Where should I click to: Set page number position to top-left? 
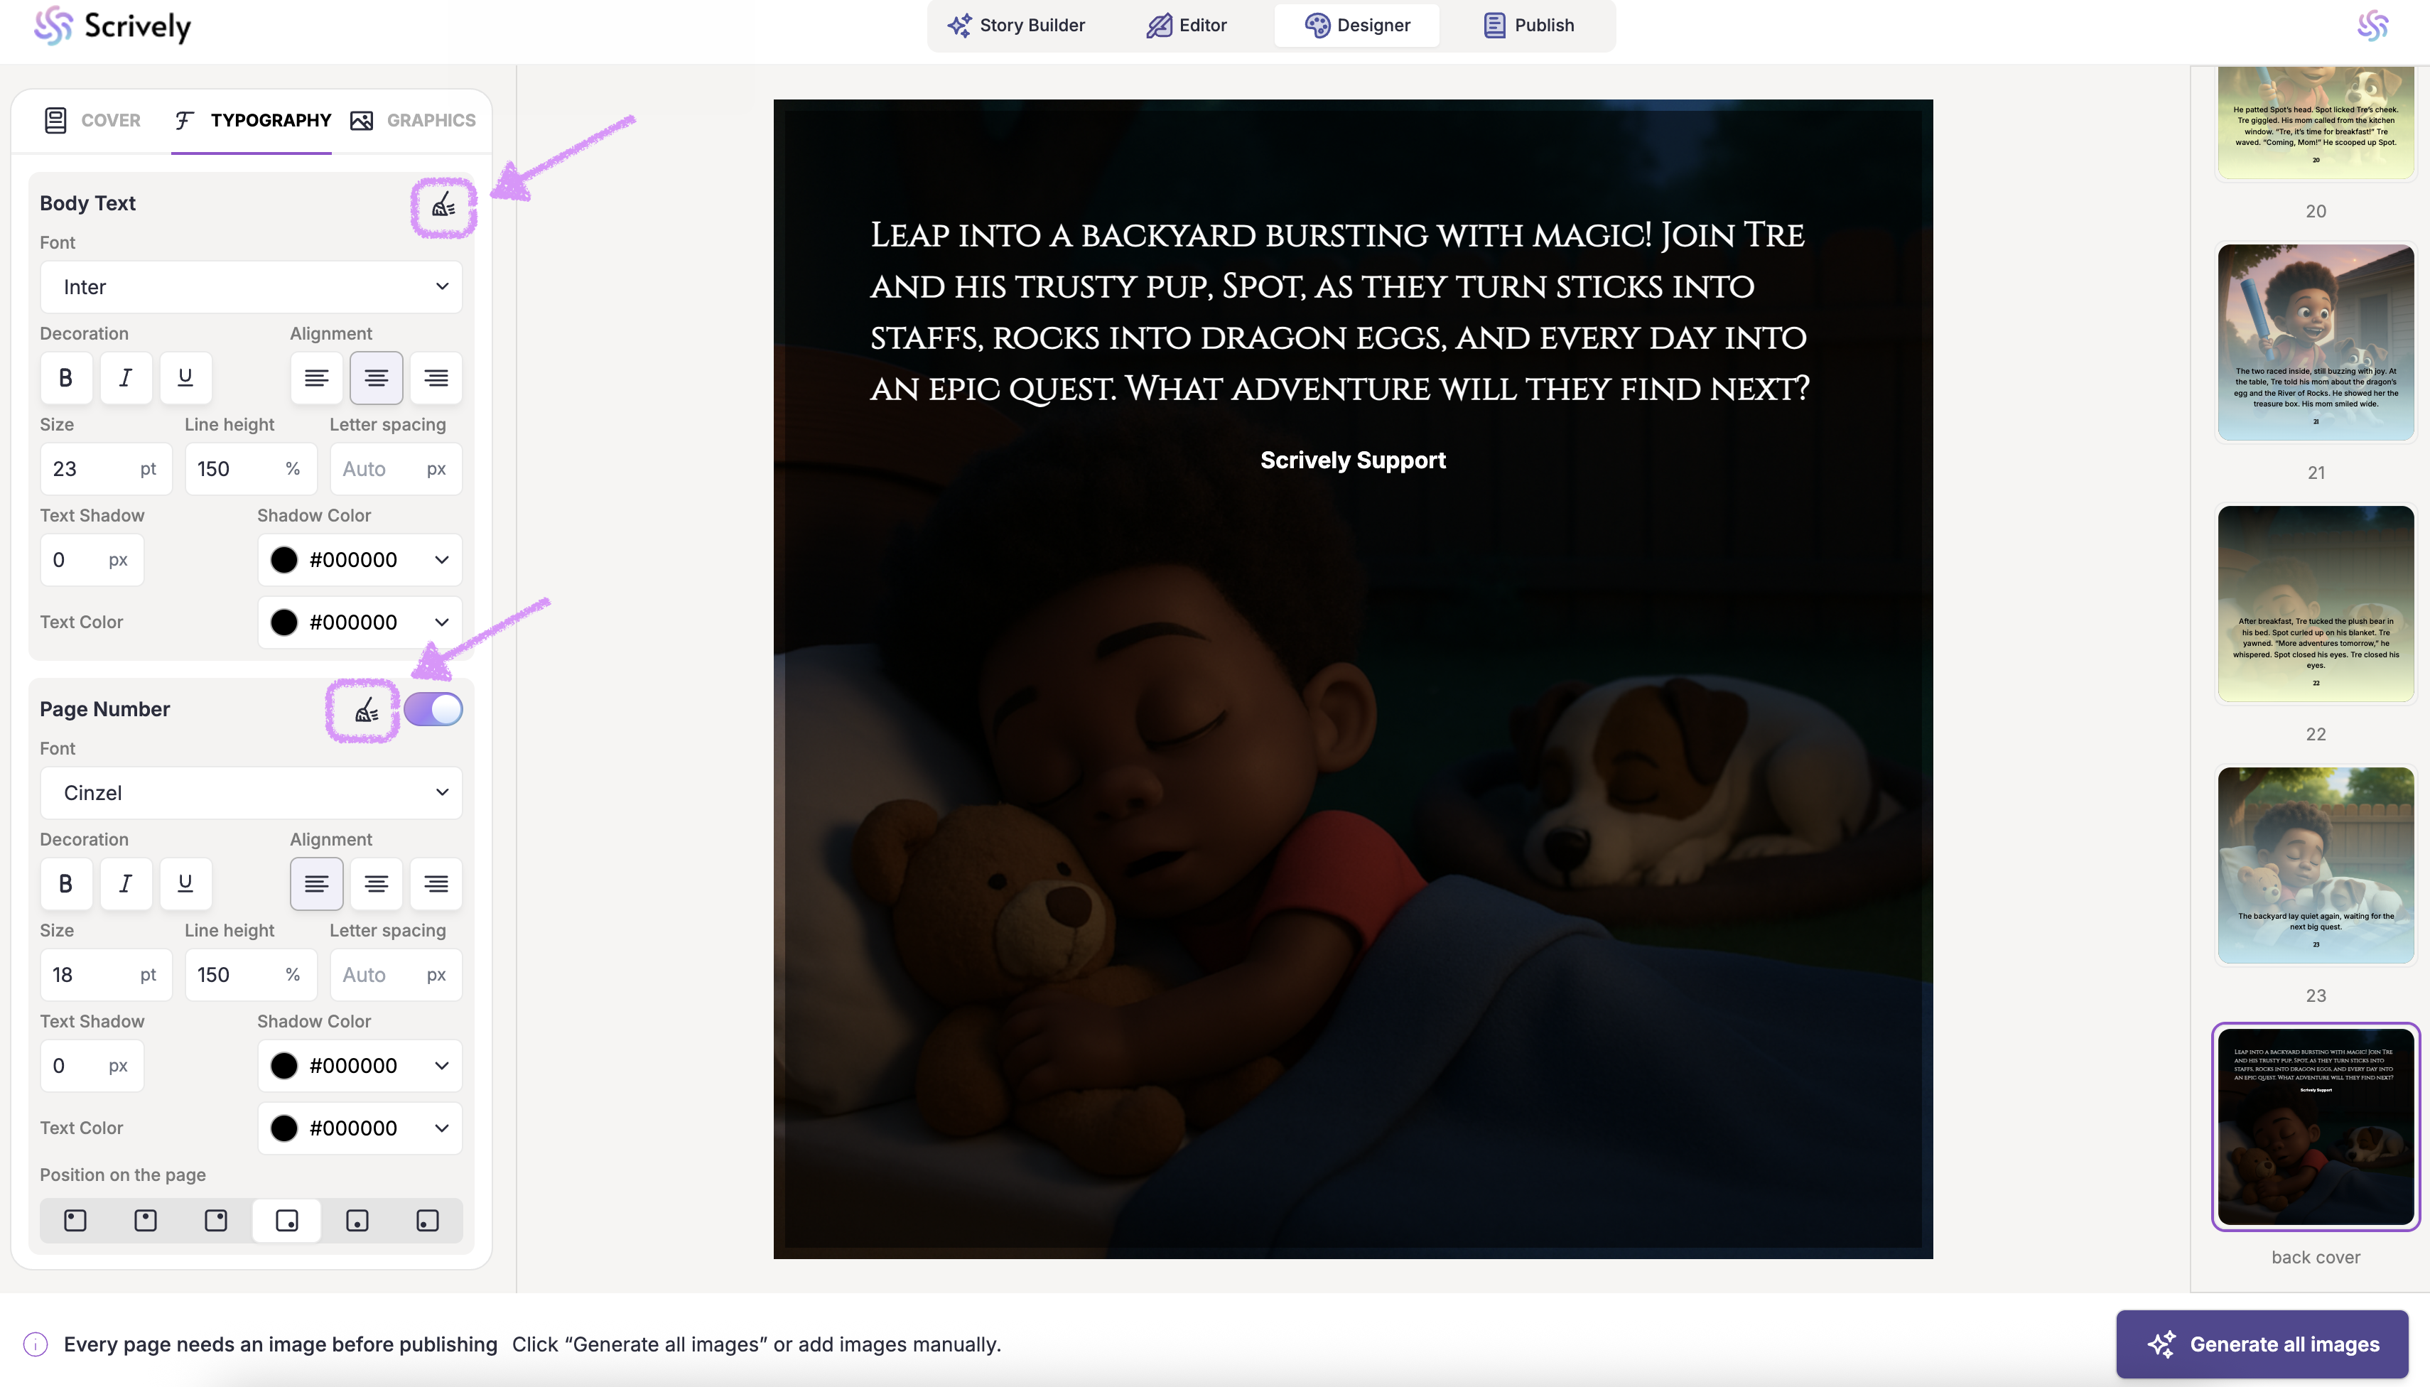pos(75,1220)
